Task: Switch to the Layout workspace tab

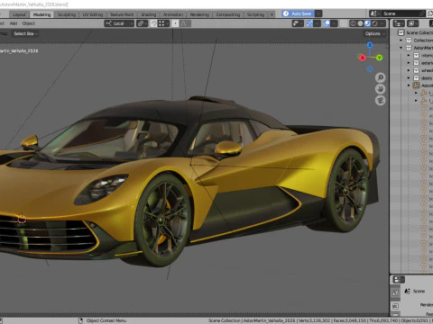Action: [x=19, y=14]
